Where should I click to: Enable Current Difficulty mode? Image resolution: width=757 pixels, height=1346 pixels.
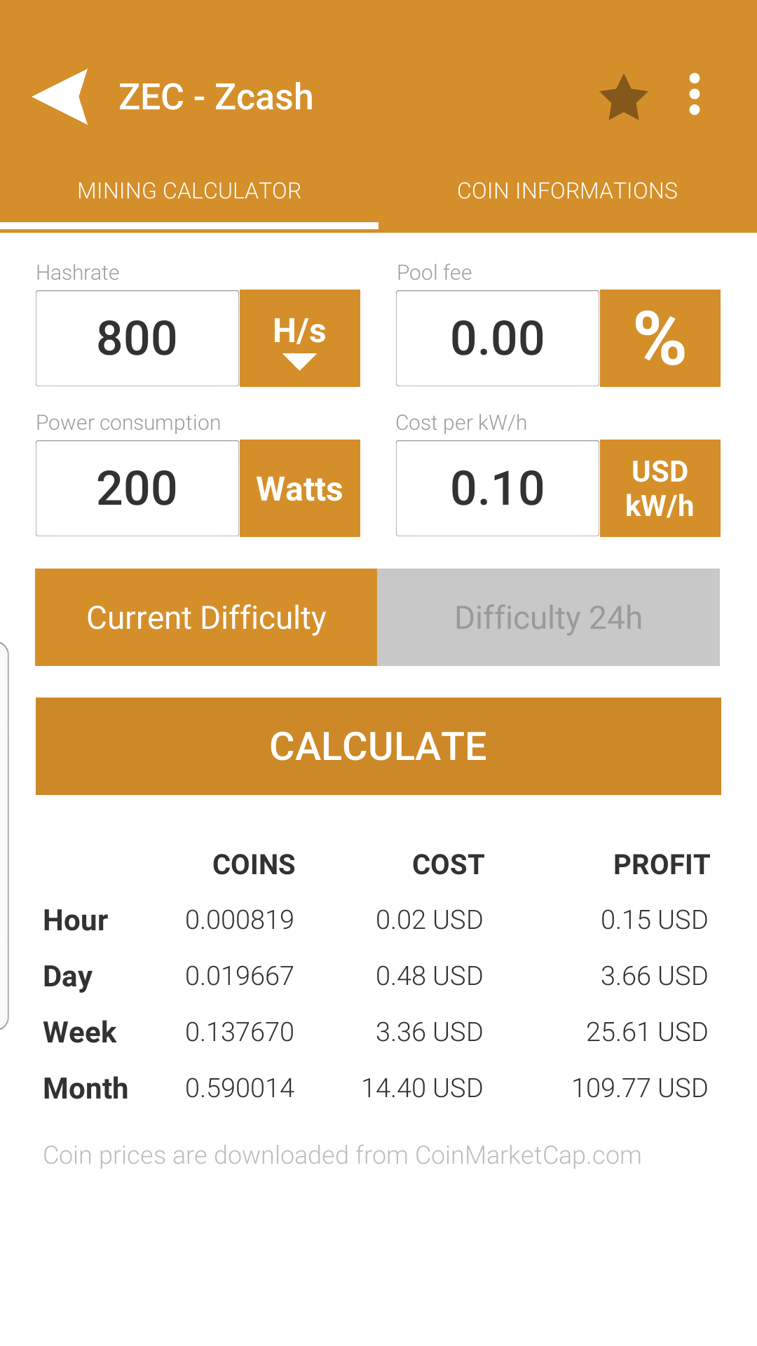[x=206, y=617]
